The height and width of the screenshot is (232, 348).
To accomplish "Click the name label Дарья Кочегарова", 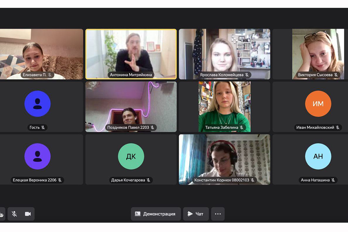I will point(128,180).
